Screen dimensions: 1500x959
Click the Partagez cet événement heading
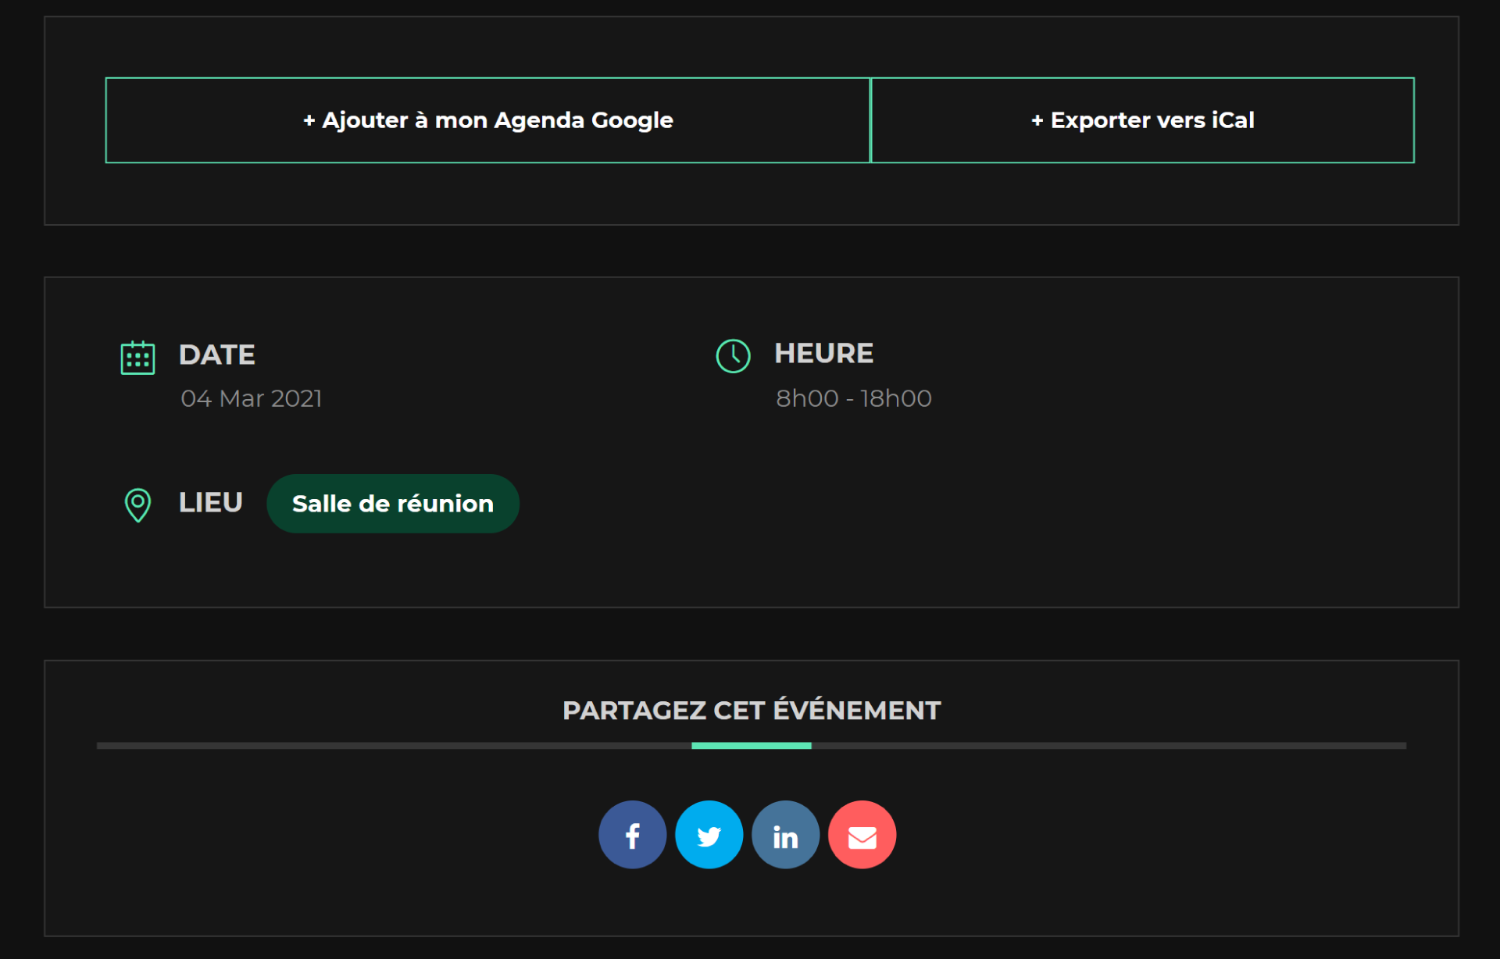[751, 710]
